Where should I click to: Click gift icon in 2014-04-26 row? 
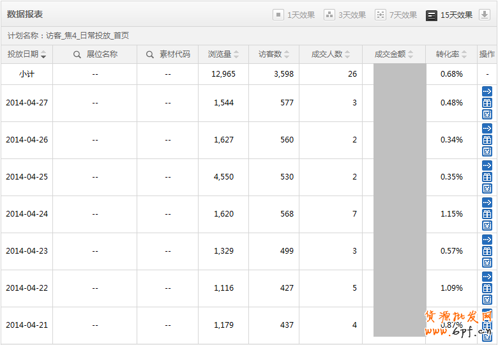487,140
